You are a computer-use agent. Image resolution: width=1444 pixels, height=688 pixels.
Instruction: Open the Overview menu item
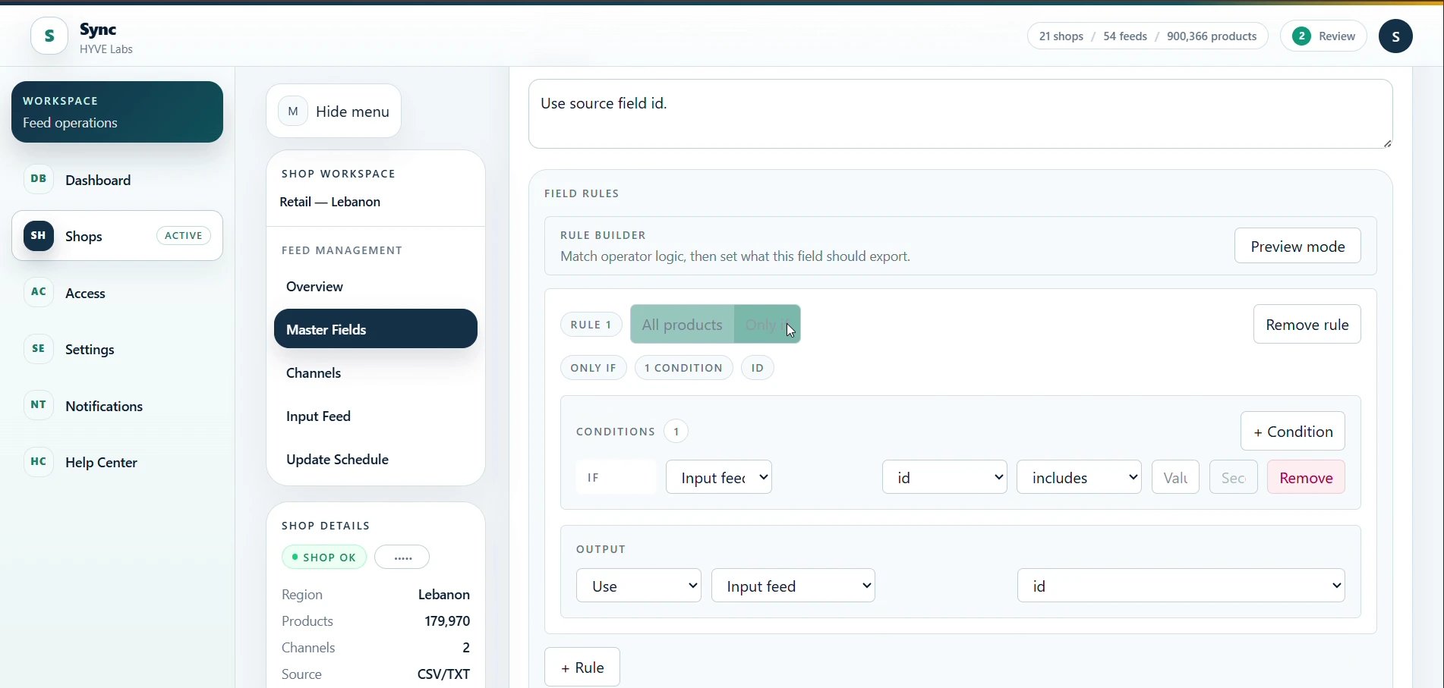point(376,287)
